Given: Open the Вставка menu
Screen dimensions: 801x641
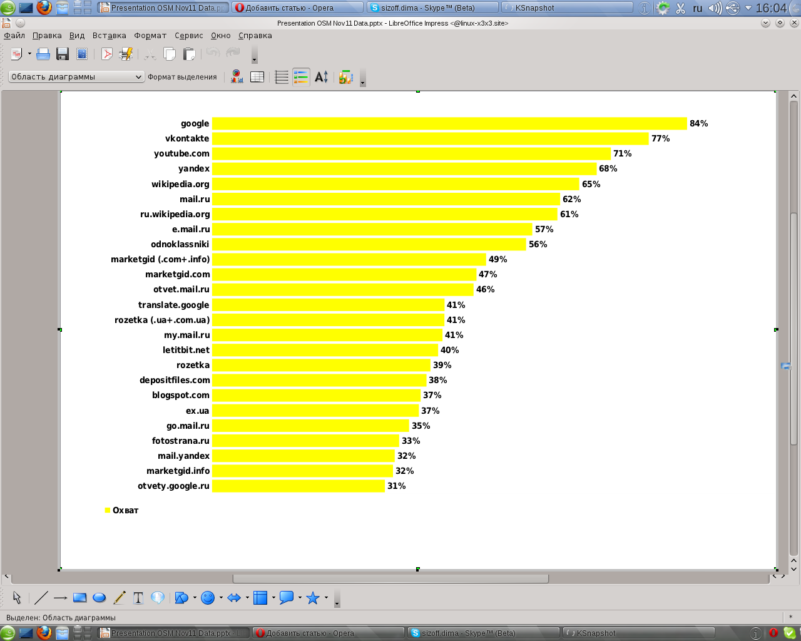Looking at the screenshot, I should coord(109,36).
